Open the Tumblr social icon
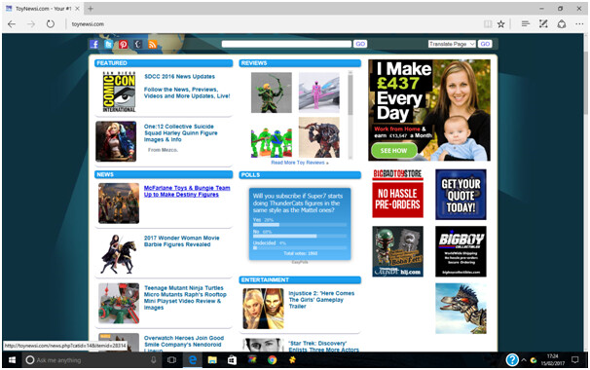Screen dimensions: 590x370 coord(138,44)
